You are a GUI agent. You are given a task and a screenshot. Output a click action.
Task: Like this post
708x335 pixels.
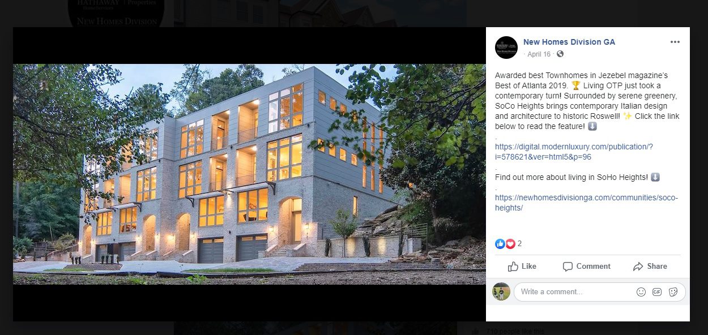[522, 267]
